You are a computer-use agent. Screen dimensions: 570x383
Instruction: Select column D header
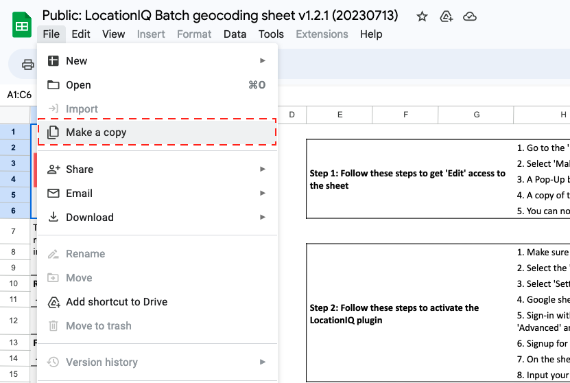(292, 115)
